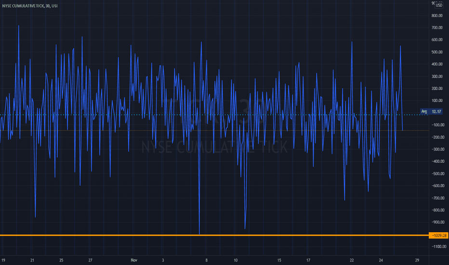
Task: Click the 300.00 price axis label
Action: tap(437, 77)
